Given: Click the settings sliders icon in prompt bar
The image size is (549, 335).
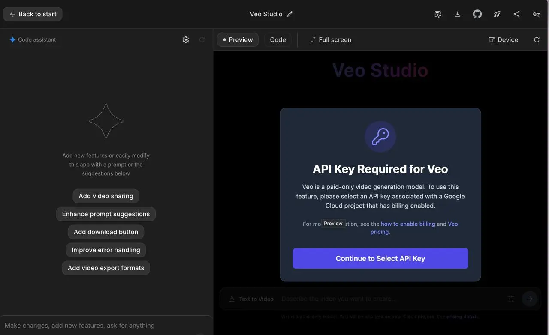Looking at the screenshot, I should tap(511, 299).
